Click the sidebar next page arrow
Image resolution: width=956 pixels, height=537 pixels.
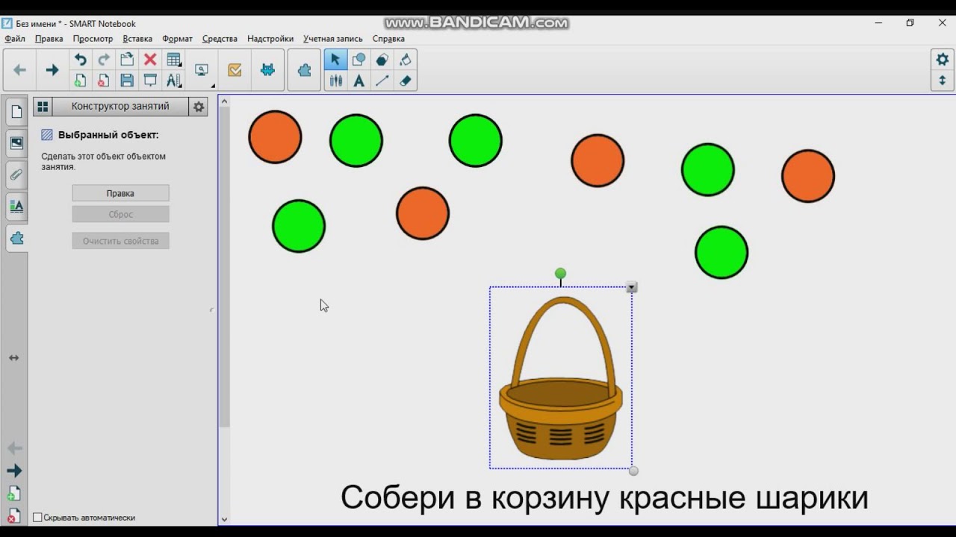pyautogui.click(x=14, y=471)
